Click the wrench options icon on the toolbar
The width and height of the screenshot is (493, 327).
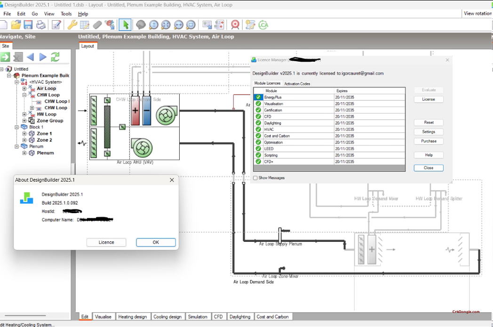point(72,24)
